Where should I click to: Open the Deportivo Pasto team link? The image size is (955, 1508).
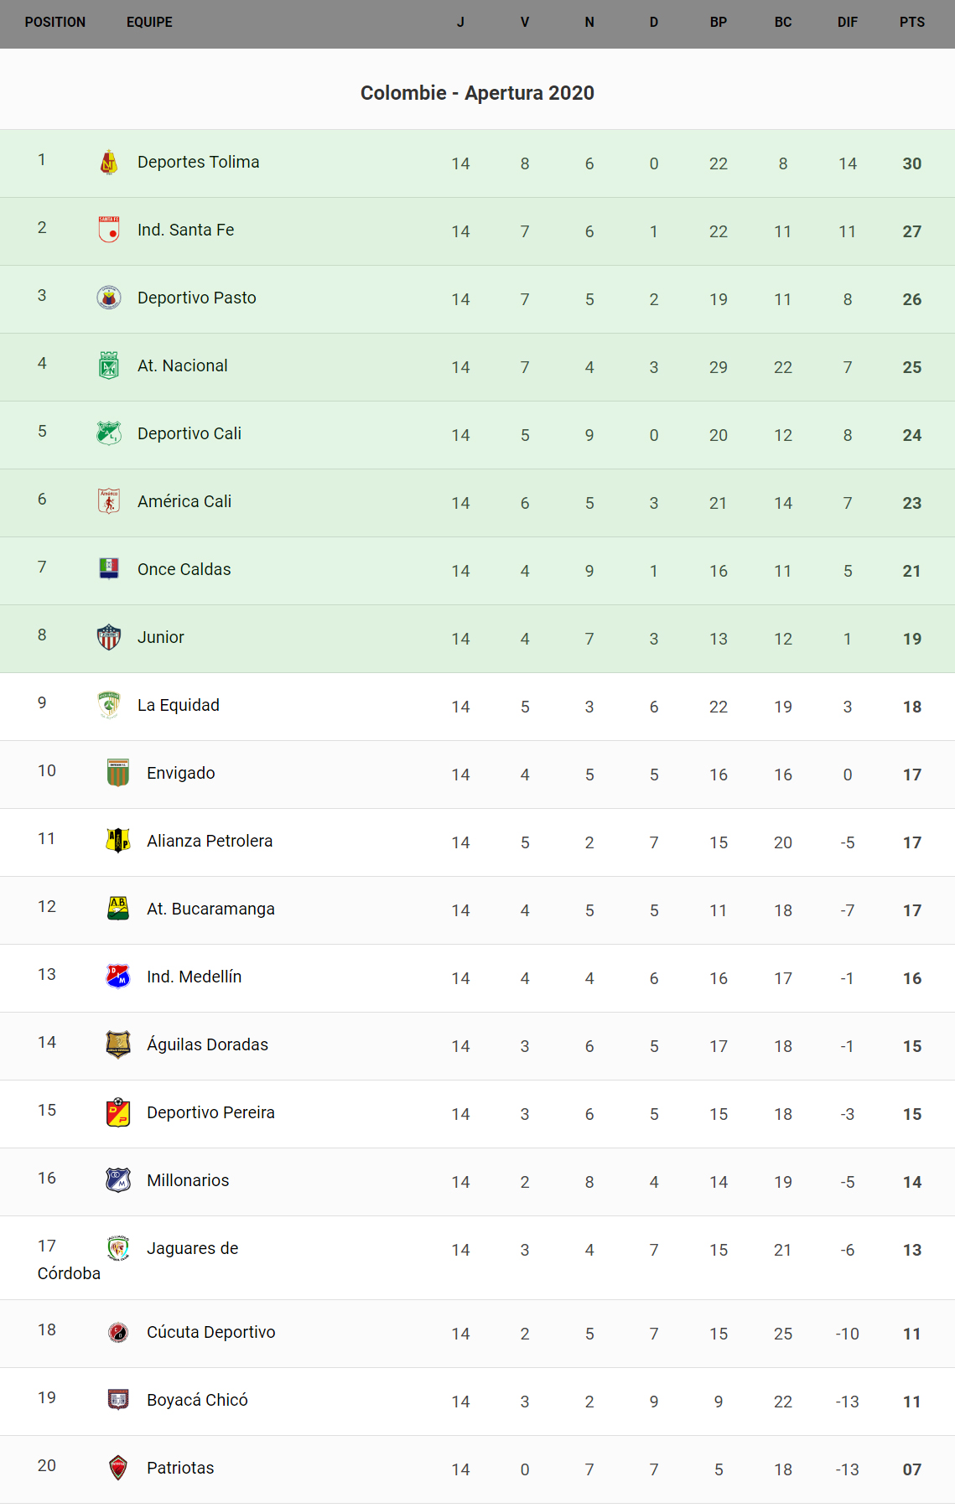[197, 298]
